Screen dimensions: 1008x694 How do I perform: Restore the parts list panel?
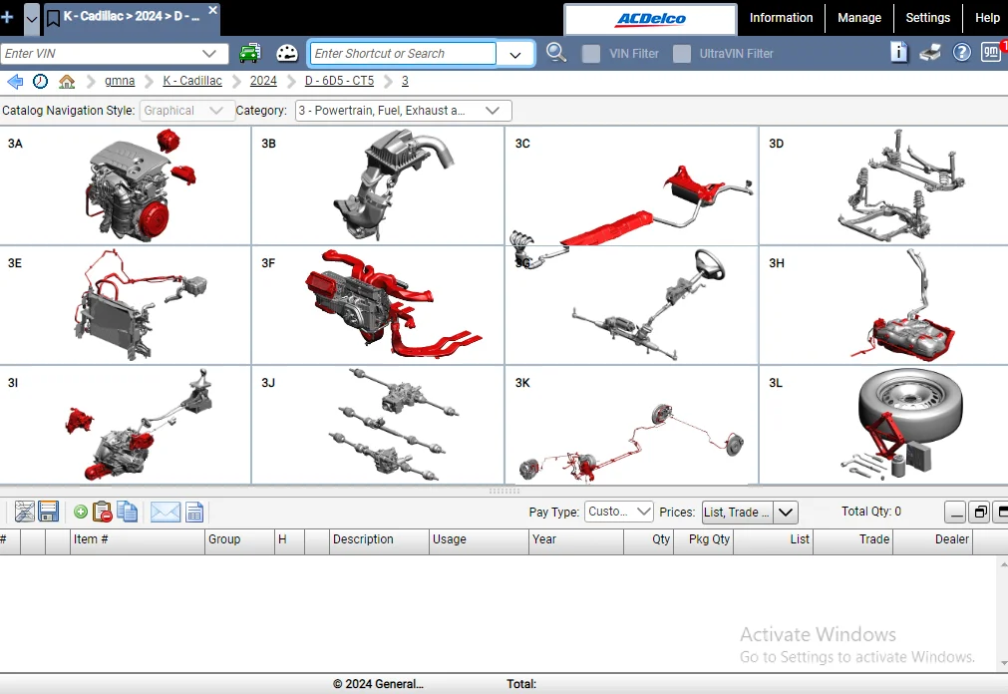click(980, 513)
